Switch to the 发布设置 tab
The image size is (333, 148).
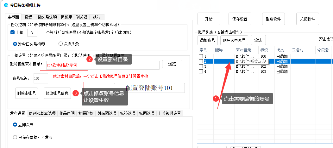pos(17,113)
